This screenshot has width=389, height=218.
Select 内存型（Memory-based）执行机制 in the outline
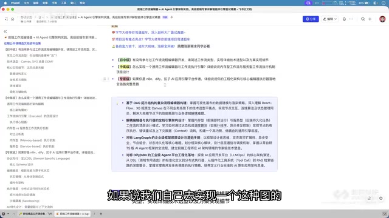click(x=32, y=140)
